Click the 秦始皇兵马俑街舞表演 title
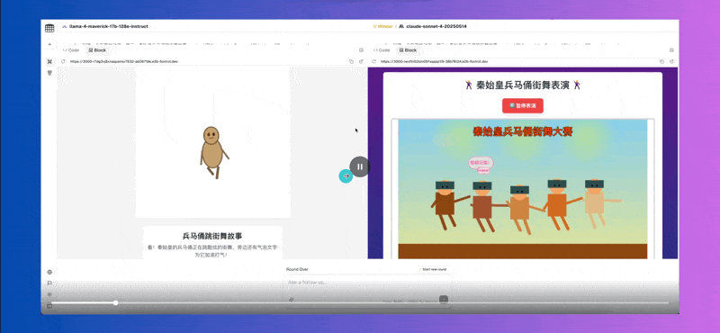 point(523,85)
